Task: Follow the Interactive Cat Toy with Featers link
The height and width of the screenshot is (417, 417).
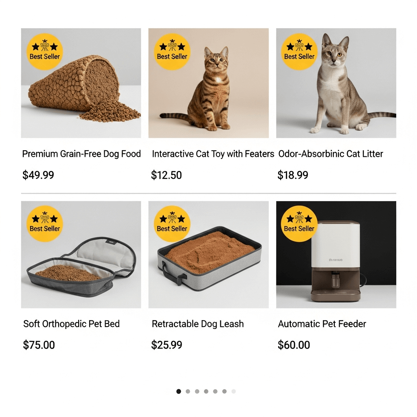Action: [x=213, y=154]
